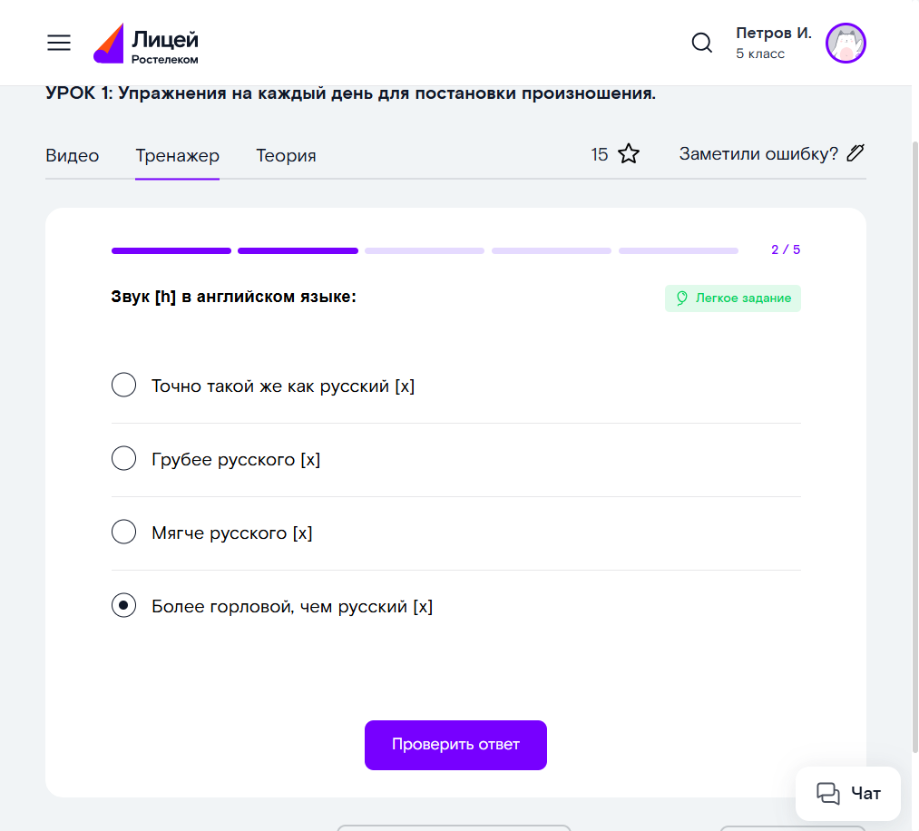
Task: Choose 'Мягче русского [х]' answer
Action: click(x=123, y=533)
